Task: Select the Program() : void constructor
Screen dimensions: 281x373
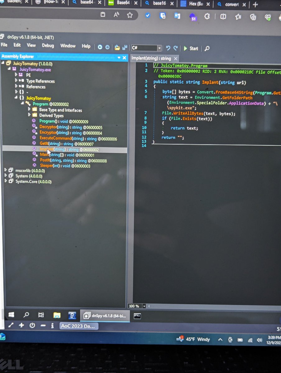Action: 64,121
